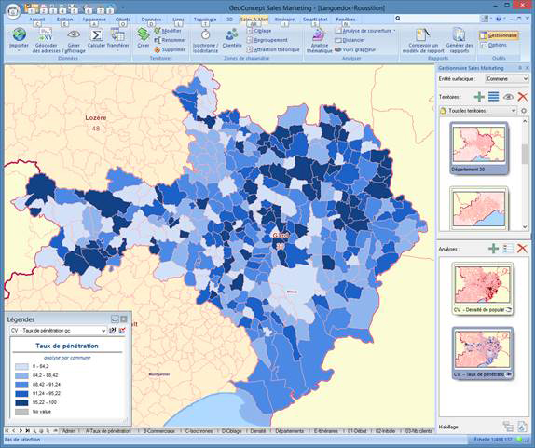Click Supprimer territory button
Screen dimensions: 535x448
tap(170, 49)
